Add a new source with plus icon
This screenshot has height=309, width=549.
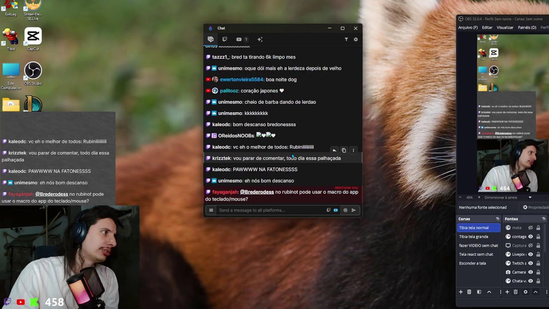tap(507, 292)
